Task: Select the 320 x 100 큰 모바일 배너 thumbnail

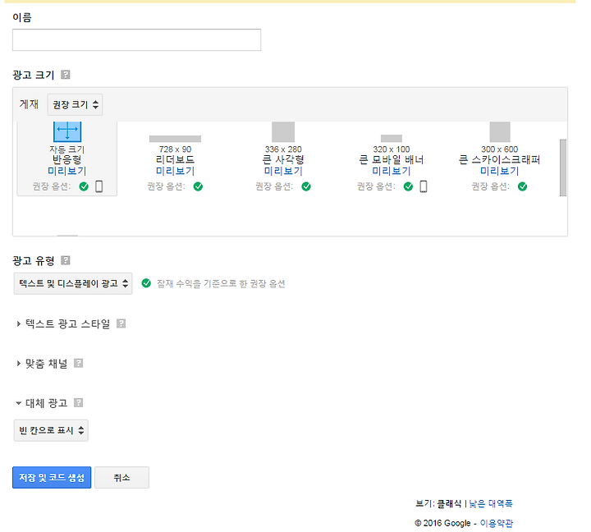Action: (x=392, y=139)
